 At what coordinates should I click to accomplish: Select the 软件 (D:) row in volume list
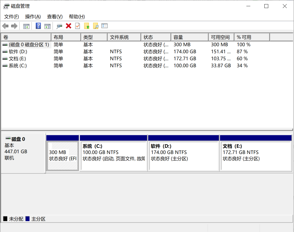click(18, 52)
